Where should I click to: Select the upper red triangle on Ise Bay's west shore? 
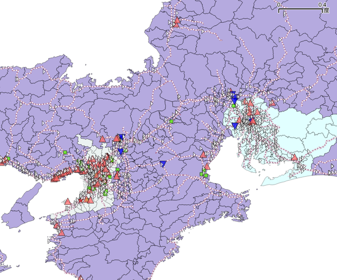pos(203,154)
